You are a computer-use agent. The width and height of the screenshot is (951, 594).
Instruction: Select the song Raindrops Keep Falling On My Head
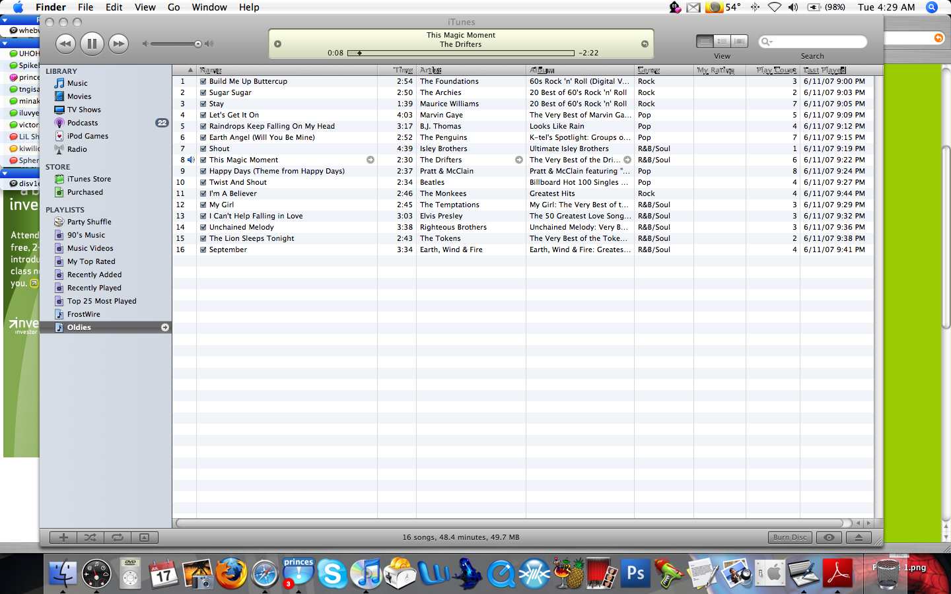[272, 127]
